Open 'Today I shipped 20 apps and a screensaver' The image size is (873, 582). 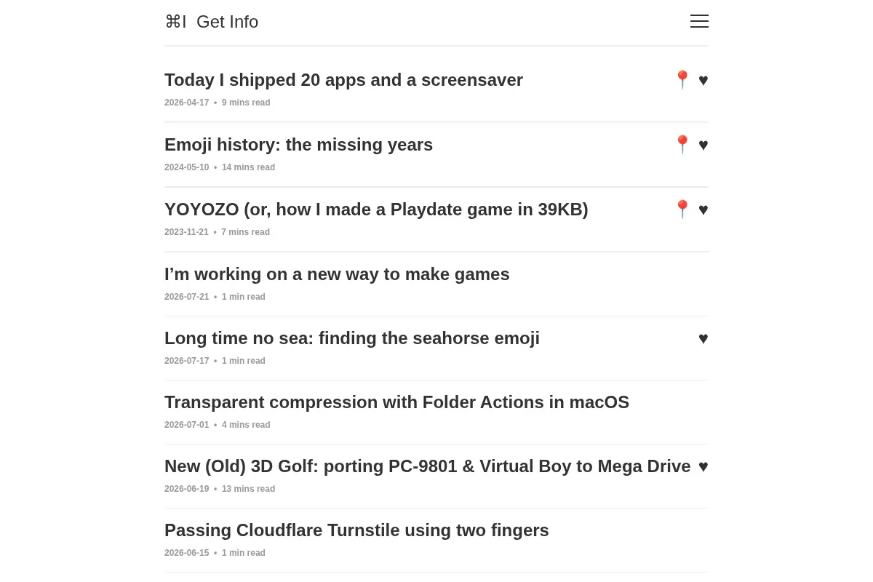(x=343, y=80)
